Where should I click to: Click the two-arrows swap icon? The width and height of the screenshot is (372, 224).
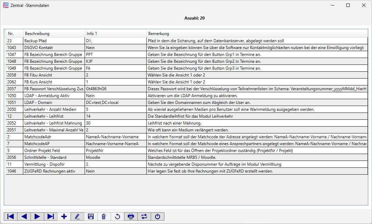coord(144,216)
